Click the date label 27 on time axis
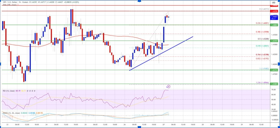280x128 pixels. point(164,125)
